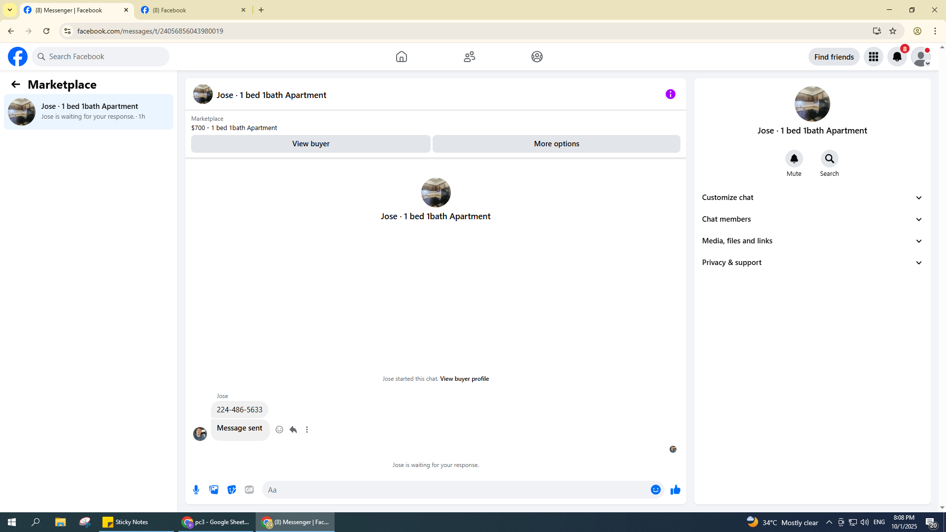Open the emoji picker
The image size is (946, 532).
point(655,490)
